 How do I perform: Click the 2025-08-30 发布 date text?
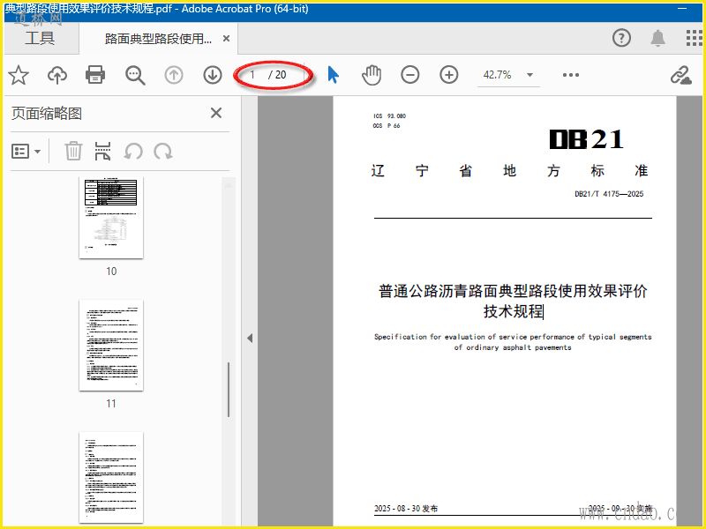406,509
